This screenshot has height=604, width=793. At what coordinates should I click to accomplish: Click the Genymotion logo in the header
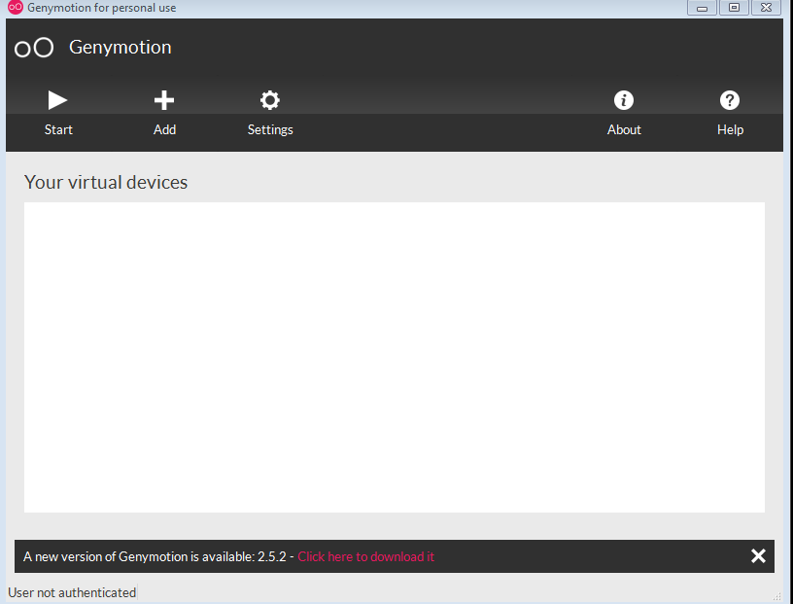(x=34, y=48)
